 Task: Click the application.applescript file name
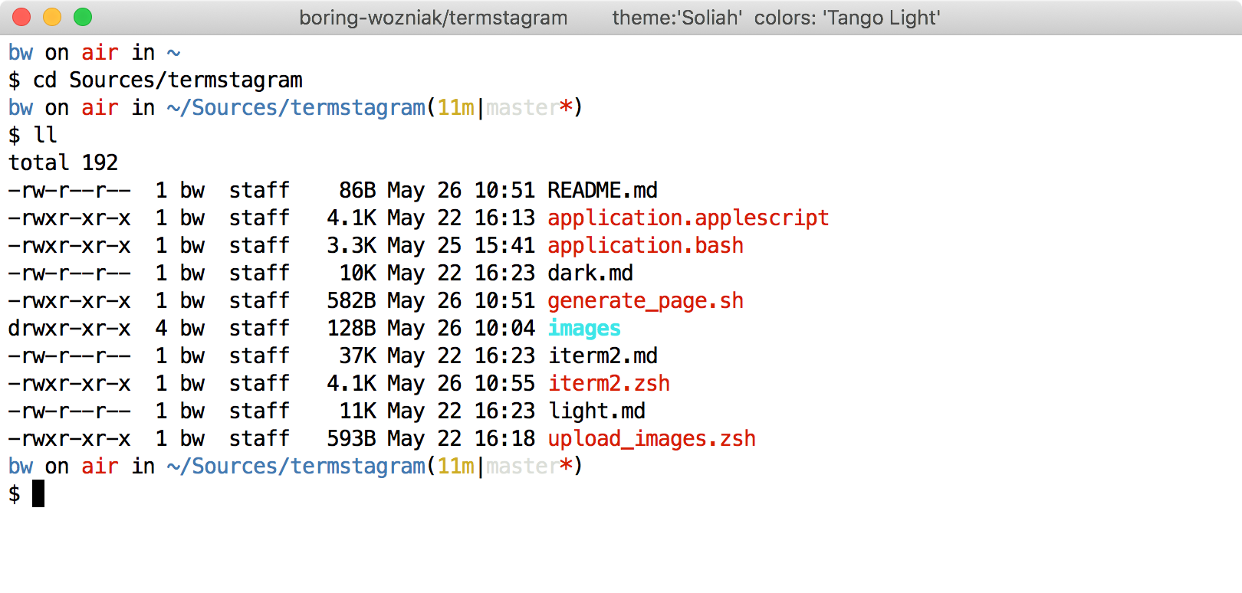[x=688, y=218]
